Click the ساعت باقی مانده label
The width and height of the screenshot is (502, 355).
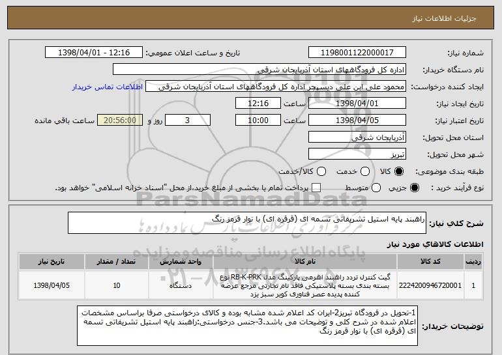[65, 121]
